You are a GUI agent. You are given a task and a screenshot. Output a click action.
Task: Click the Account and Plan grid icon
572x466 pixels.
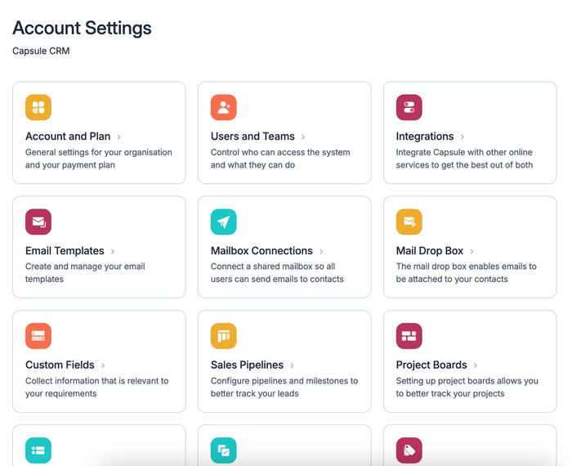click(x=38, y=107)
